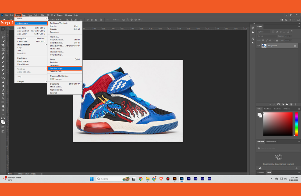The width and height of the screenshot is (301, 196).
Task: Hide the Background layer using eye icon
Action: point(259,45)
